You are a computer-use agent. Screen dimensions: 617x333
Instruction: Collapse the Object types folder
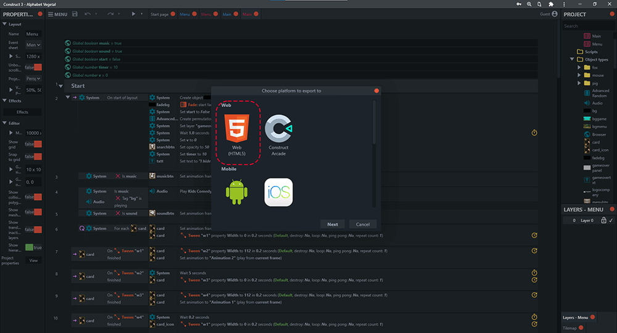[x=572, y=60]
